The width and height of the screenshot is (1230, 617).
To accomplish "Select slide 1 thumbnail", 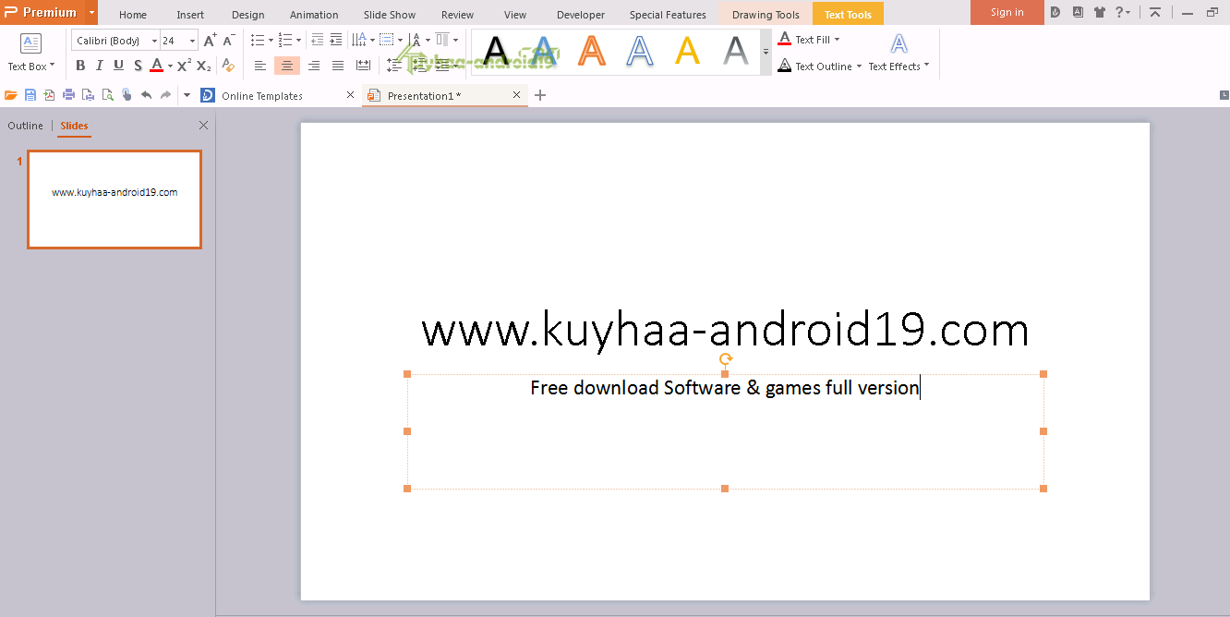I will click(115, 200).
